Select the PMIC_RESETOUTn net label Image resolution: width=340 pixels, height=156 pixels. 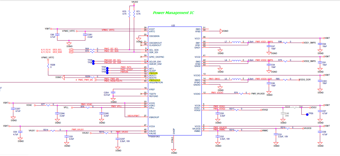coord(113,81)
